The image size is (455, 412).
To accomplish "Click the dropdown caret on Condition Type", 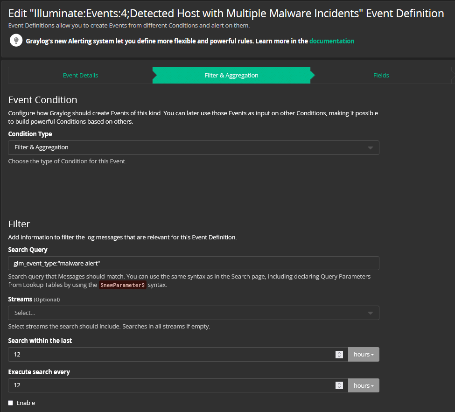I will coord(371,147).
